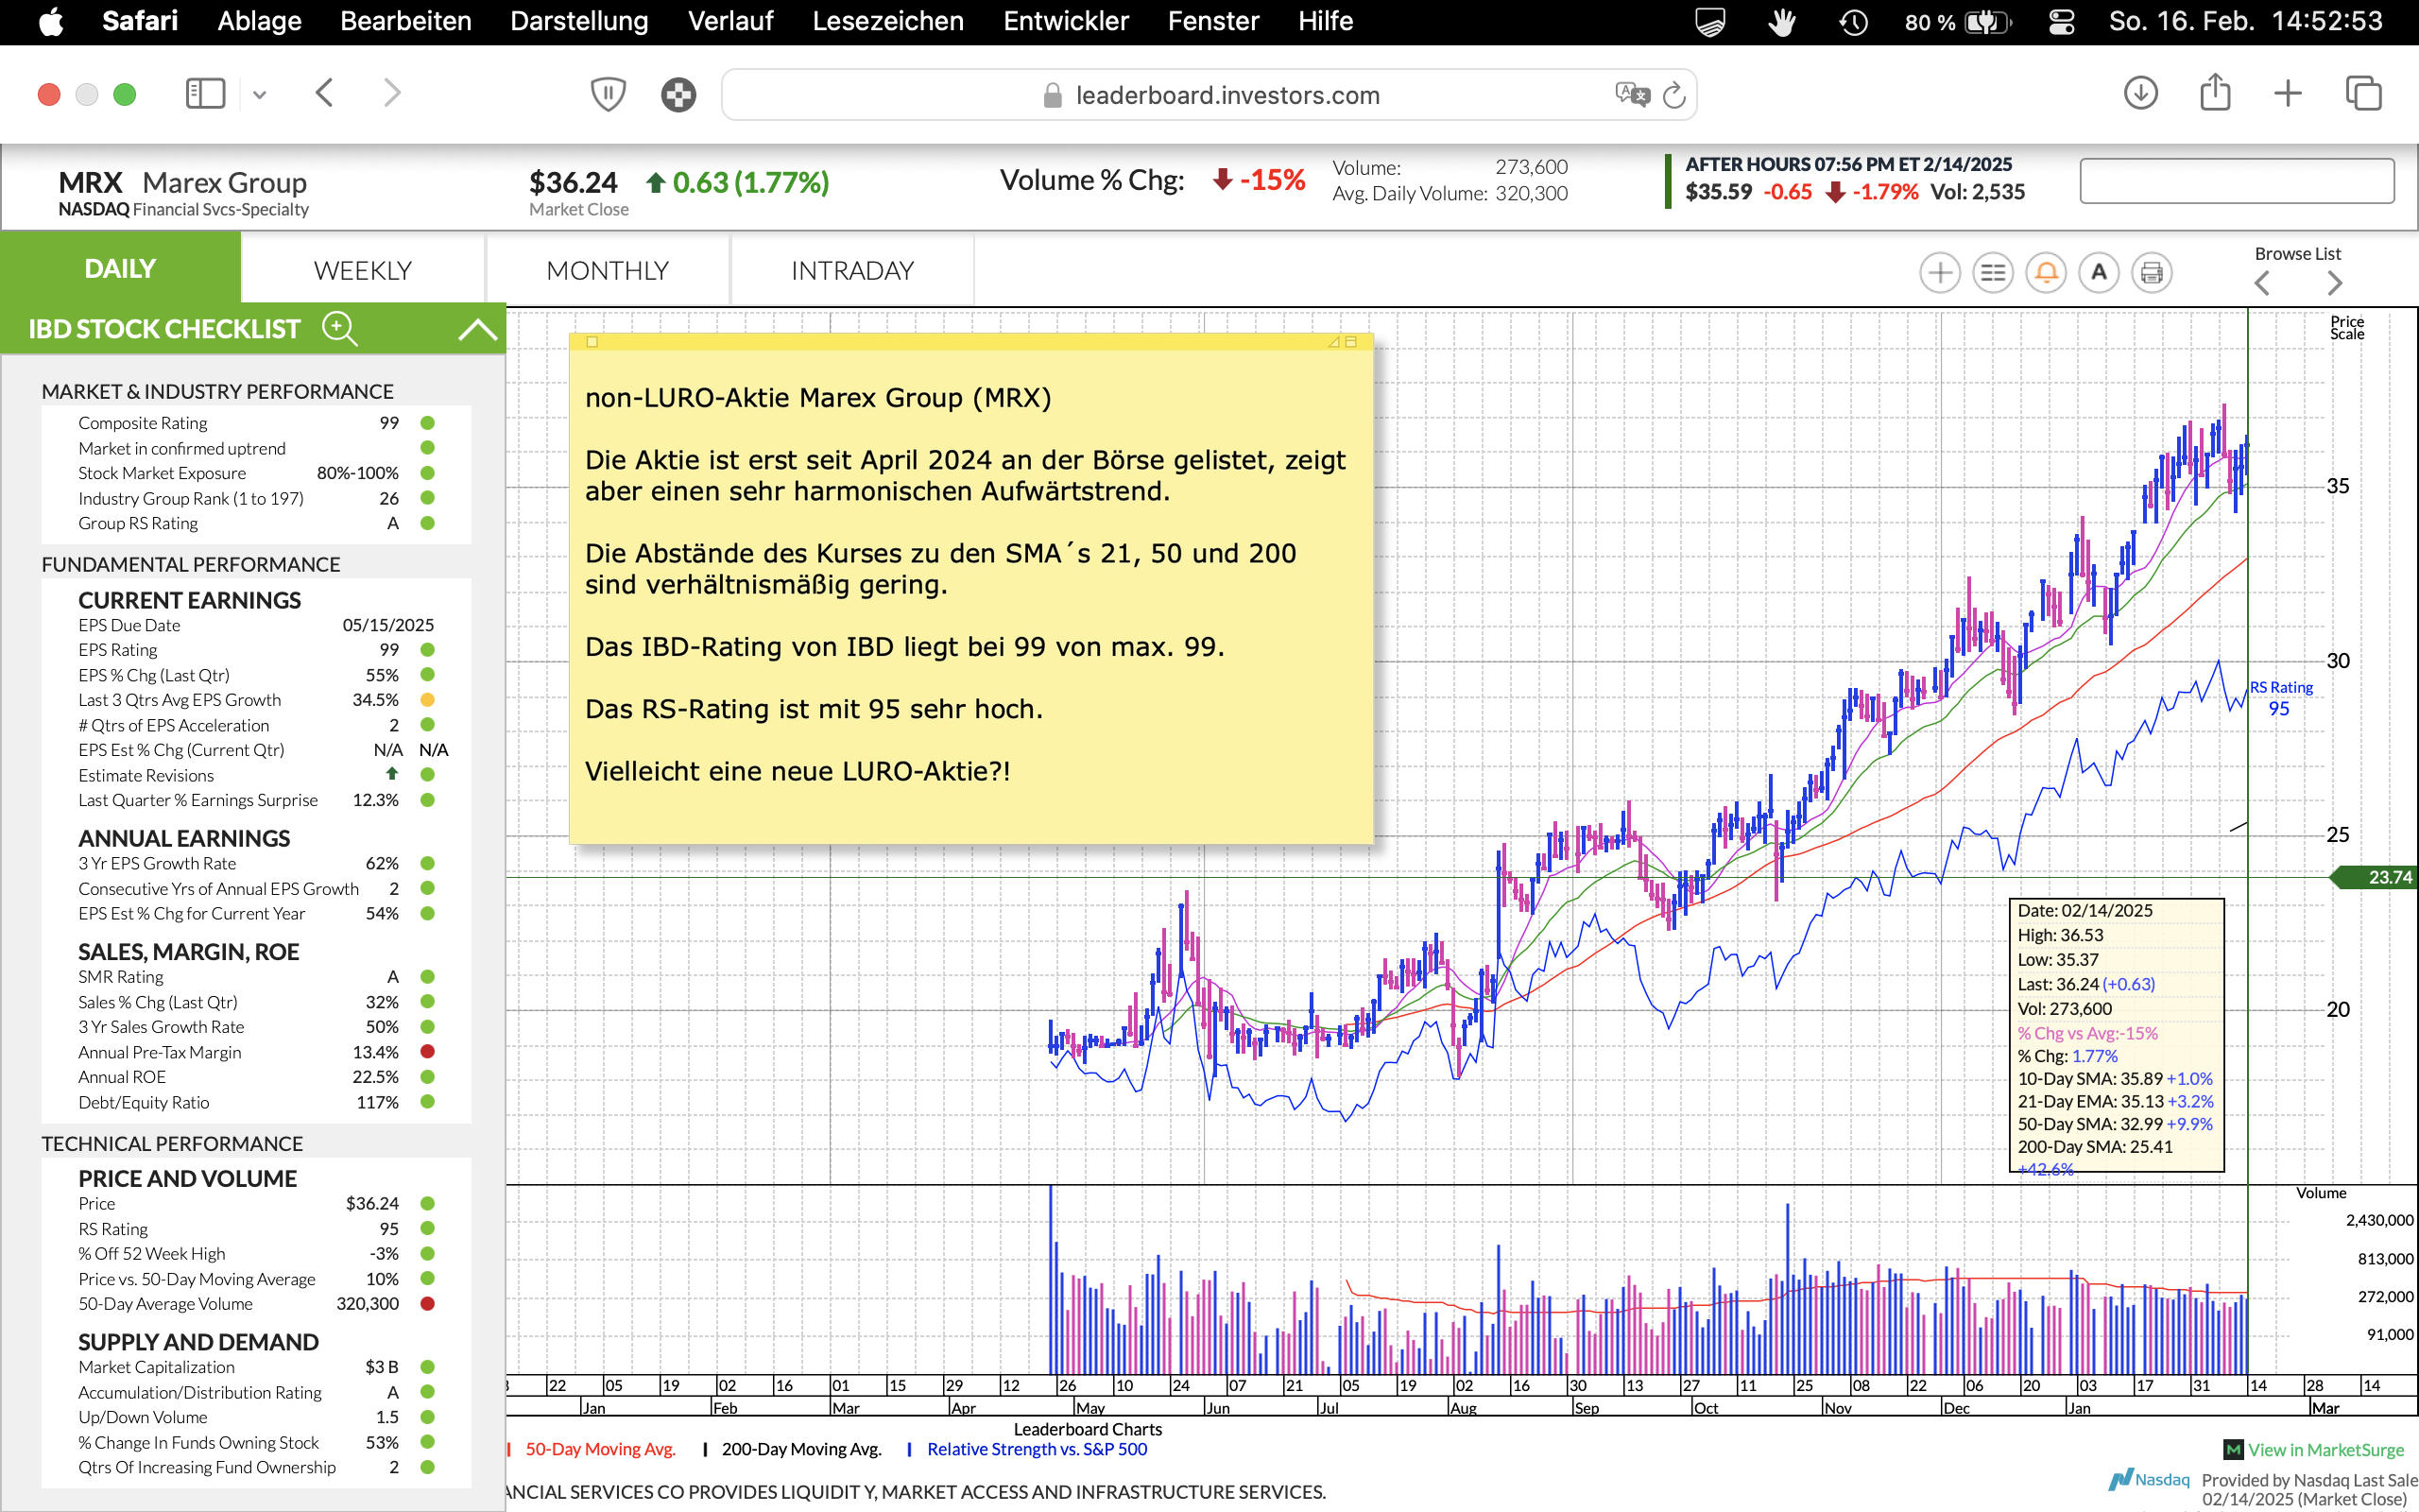This screenshot has width=2419, height=1512.
Task: Click the circled A annotation icon
Action: click(x=2099, y=272)
